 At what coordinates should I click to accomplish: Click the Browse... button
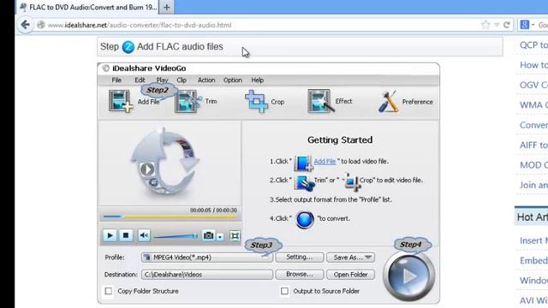pyautogui.click(x=299, y=275)
